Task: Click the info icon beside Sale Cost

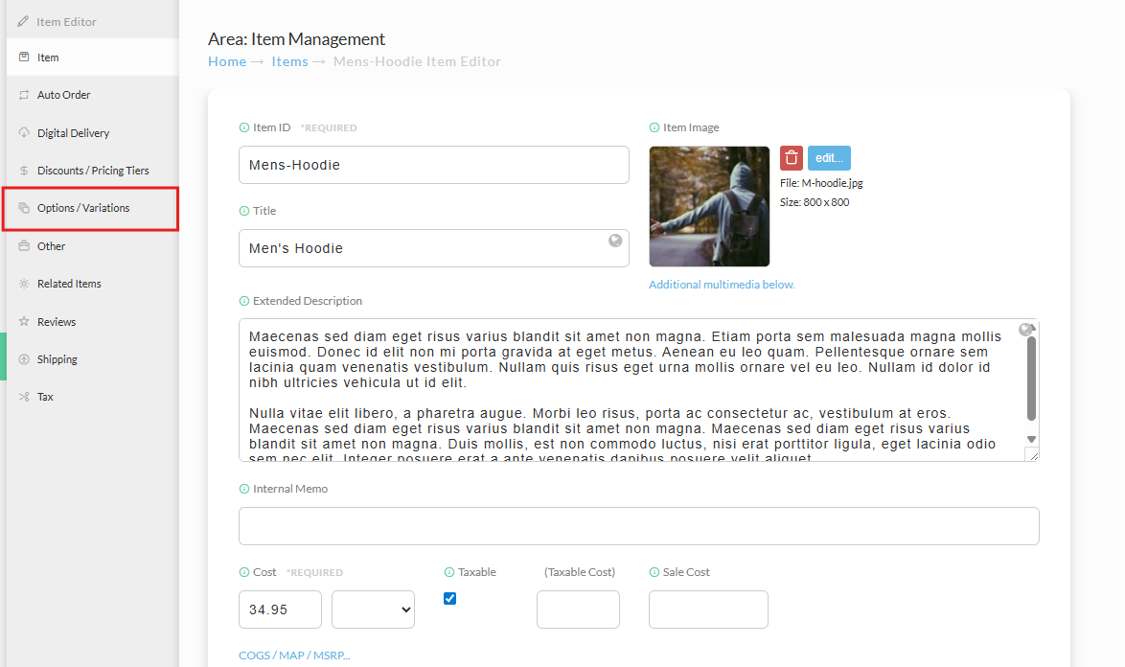Action: pyautogui.click(x=654, y=572)
